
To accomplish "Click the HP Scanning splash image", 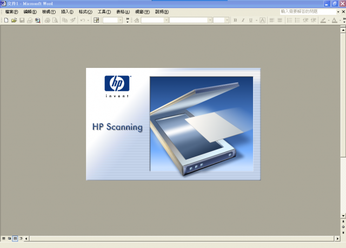I will (x=173, y=124).
